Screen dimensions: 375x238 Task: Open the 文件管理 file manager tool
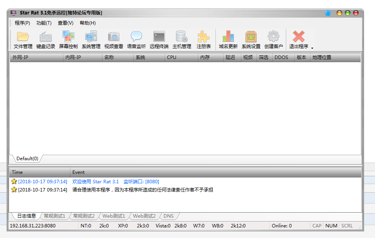[x=23, y=40]
